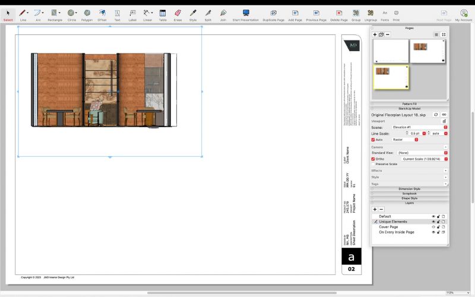475x297 pixels.
Task: Select the Offset tool
Action: pos(102,15)
